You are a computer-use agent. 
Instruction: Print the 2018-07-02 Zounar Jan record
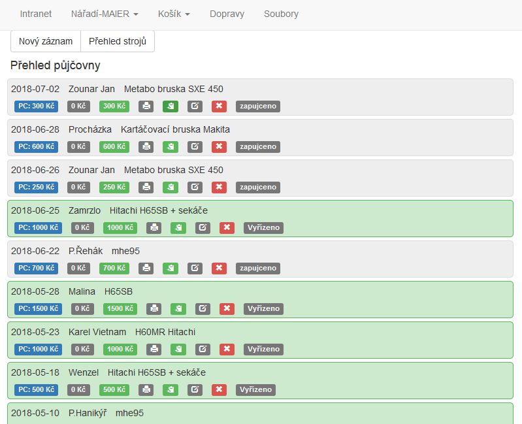pos(146,106)
